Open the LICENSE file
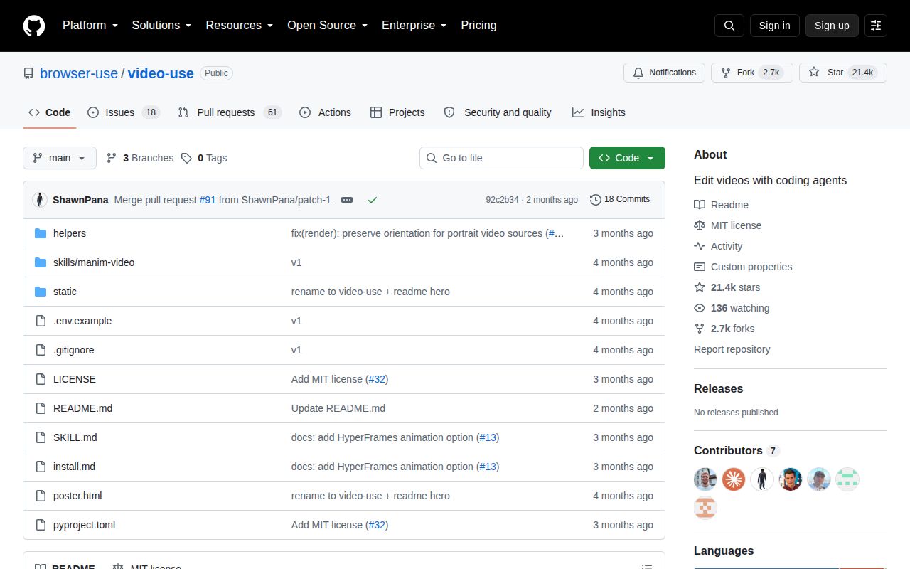Viewport: 910px width, 569px height. click(x=75, y=379)
